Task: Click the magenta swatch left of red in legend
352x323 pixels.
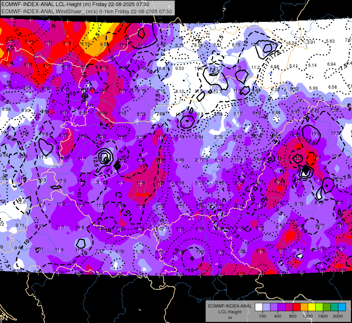Action: point(289,307)
